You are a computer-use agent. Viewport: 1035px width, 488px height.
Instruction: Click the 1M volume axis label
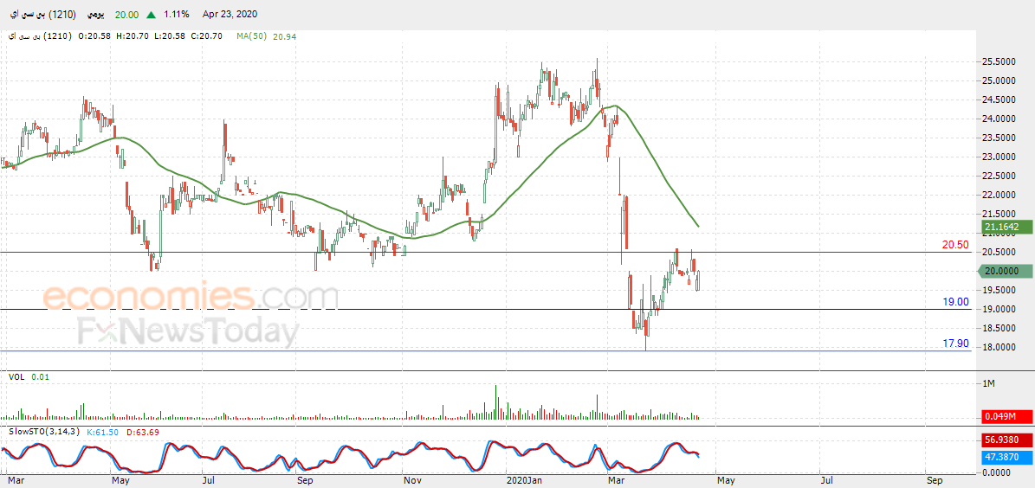coord(989,384)
